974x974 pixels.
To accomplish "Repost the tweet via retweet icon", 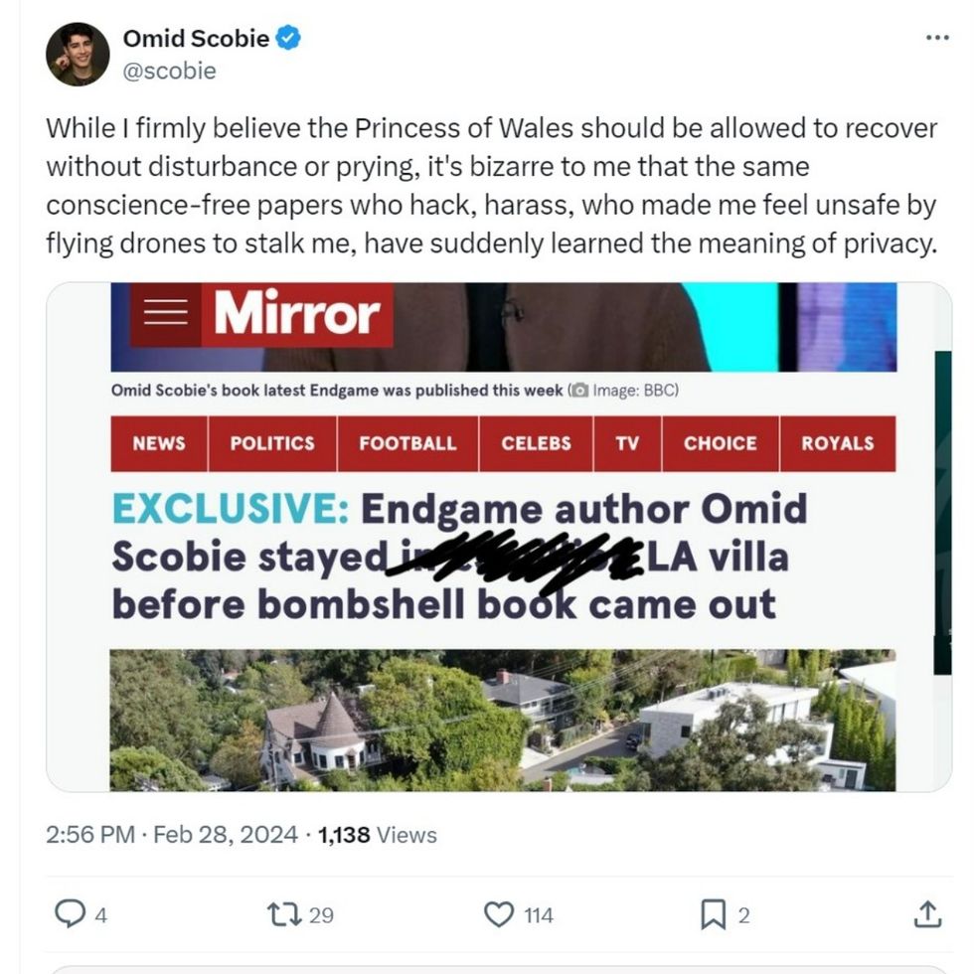I will click(x=284, y=914).
